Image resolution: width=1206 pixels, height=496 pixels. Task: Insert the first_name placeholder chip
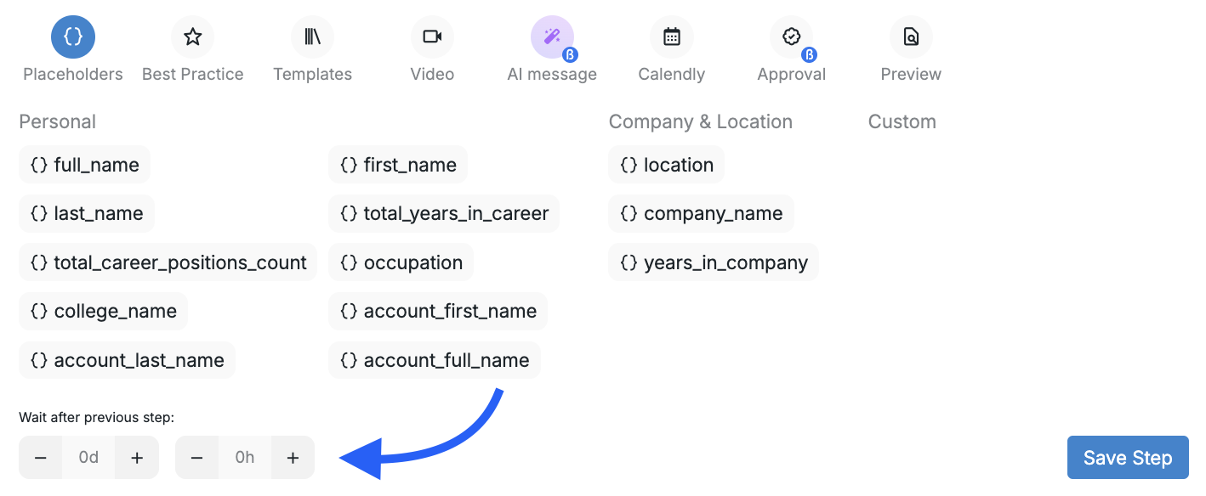(398, 165)
